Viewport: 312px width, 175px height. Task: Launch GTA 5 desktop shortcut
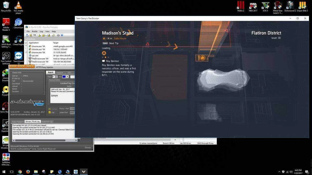[x=265, y=6]
